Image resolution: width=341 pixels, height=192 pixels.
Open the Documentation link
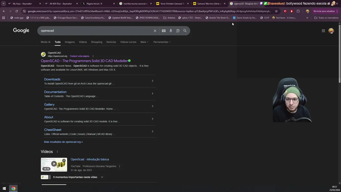55,92
